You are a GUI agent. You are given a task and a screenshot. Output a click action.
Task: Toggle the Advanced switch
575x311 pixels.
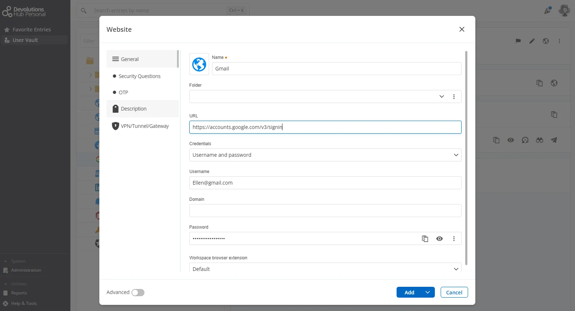pos(138,293)
